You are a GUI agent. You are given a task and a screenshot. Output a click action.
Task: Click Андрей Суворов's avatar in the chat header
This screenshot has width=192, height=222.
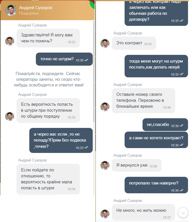[x=11, y=10]
